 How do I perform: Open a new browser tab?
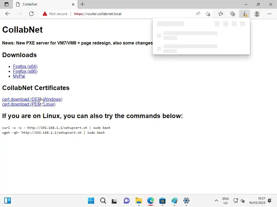82,4
